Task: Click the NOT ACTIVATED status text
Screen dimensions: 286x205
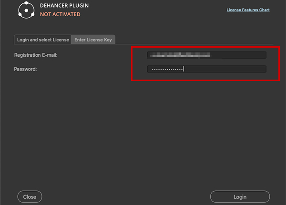Action: [x=60, y=14]
